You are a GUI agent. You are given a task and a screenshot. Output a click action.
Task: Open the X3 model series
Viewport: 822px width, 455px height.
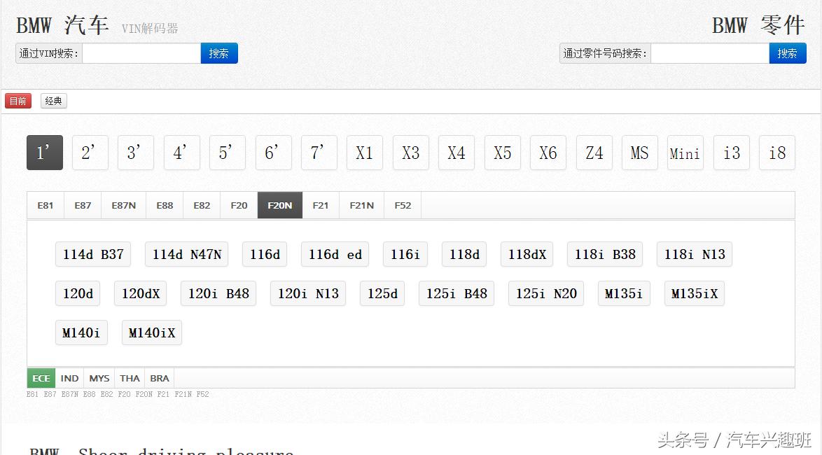tap(411, 153)
